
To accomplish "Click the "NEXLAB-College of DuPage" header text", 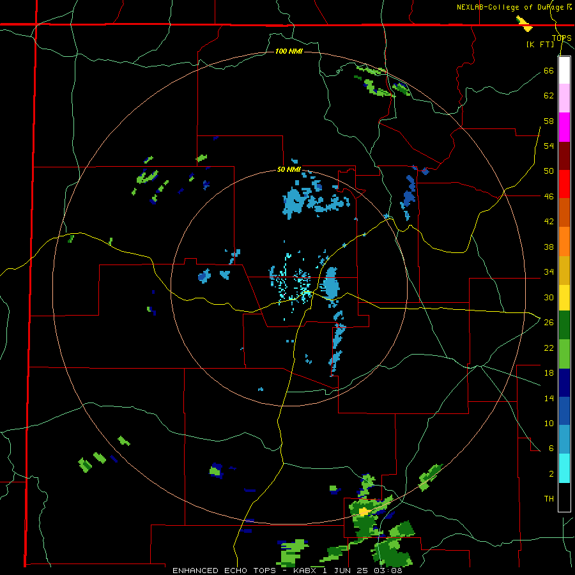I will pyautogui.click(x=511, y=7).
